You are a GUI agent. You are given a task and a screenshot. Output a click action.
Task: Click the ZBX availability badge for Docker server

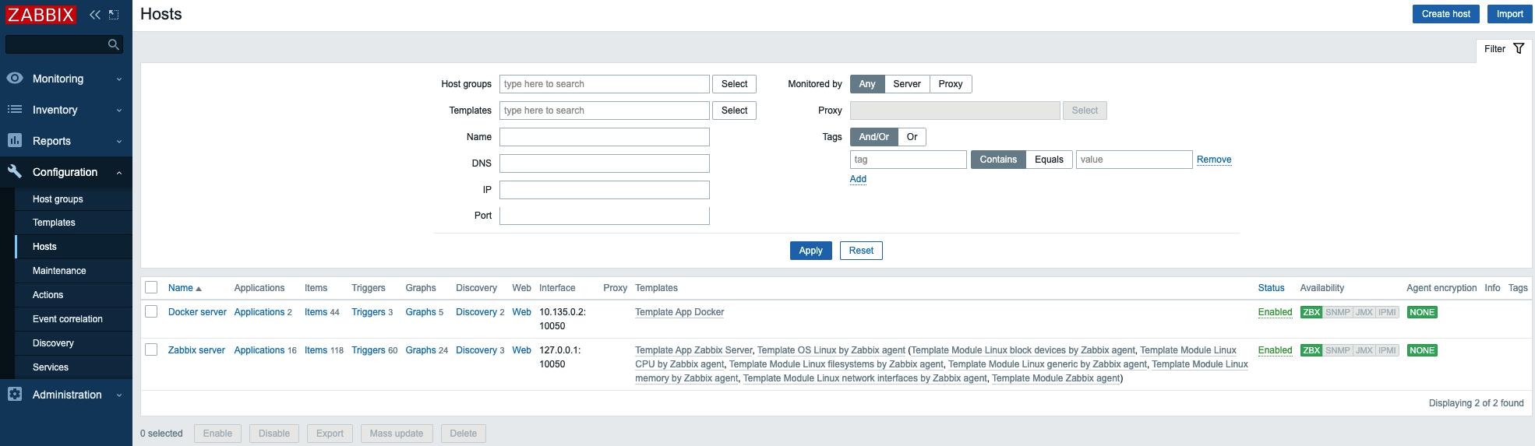(x=1311, y=312)
